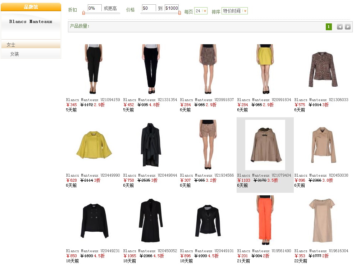Open black double-breasted jacket U20449231 thumbnail
356x268 pixels.
(95, 221)
